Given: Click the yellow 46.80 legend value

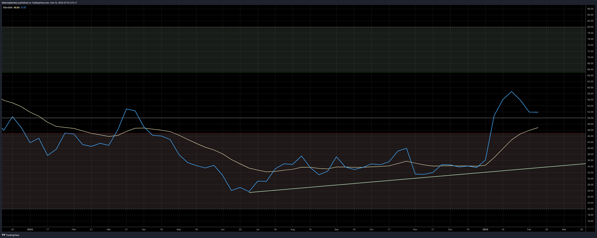Looking at the screenshot, I should point(17,7).
